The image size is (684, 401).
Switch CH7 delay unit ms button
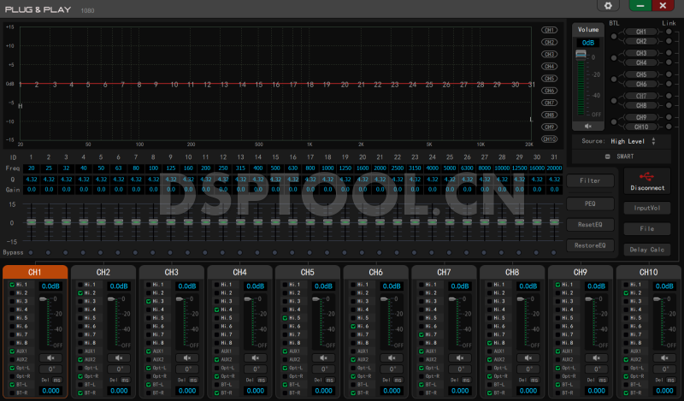[467, 380]
